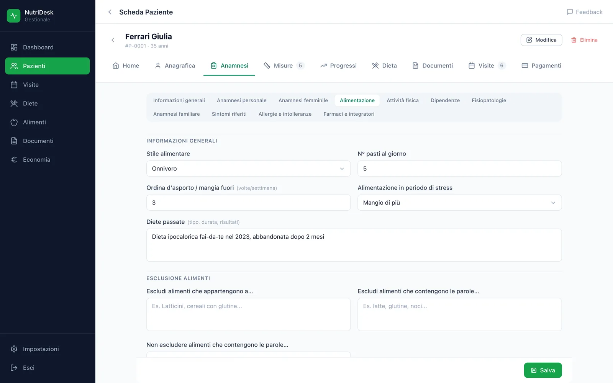Click the green Salva button
613x383 pixels.
coord(543,370)
